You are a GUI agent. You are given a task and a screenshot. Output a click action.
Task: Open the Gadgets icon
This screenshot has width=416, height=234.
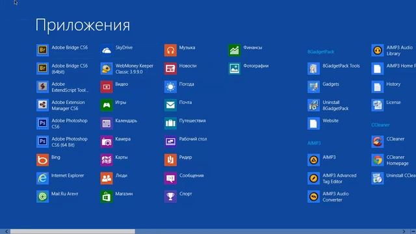coord(313,86)
